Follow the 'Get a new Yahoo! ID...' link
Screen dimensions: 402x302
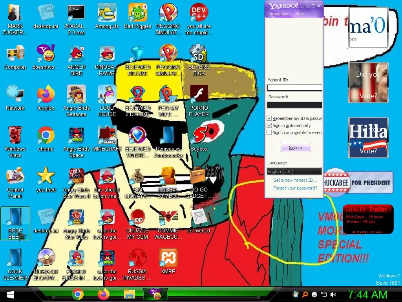coord(295,180)
